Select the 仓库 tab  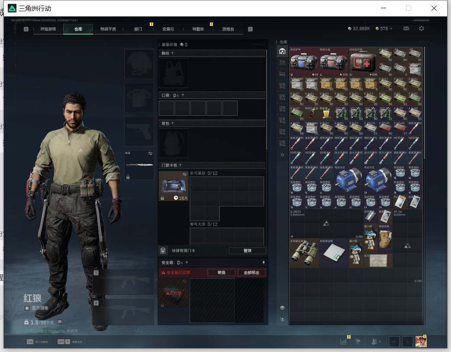pos(78,29)
